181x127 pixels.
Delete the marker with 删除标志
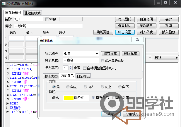130,54
